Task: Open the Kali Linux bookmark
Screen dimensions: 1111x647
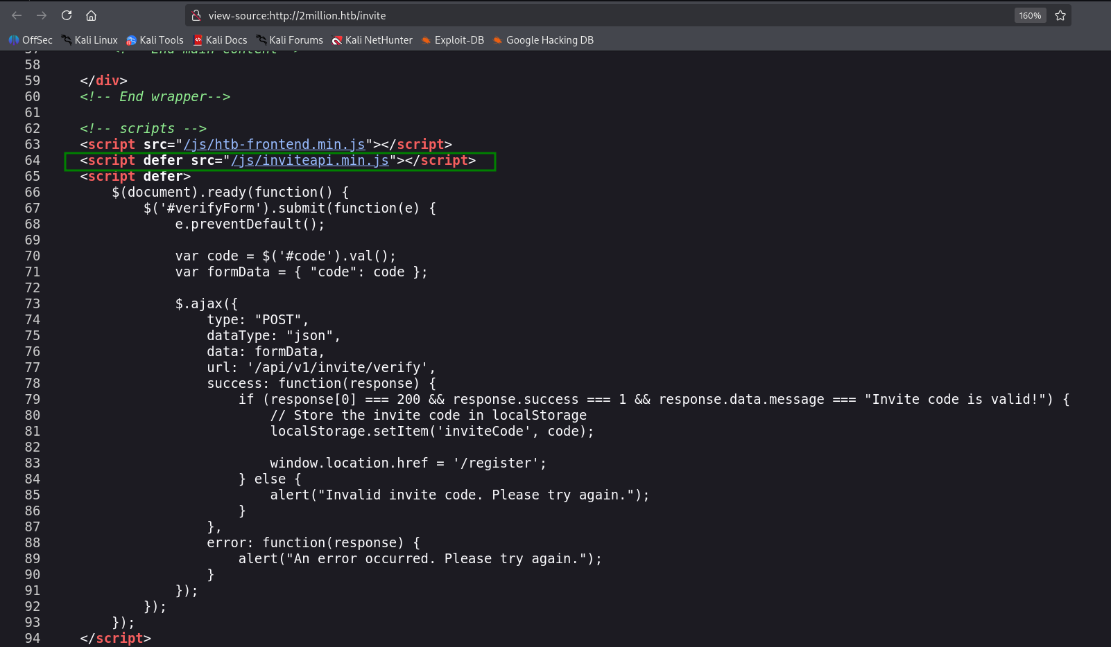Action: click(89, 40)
